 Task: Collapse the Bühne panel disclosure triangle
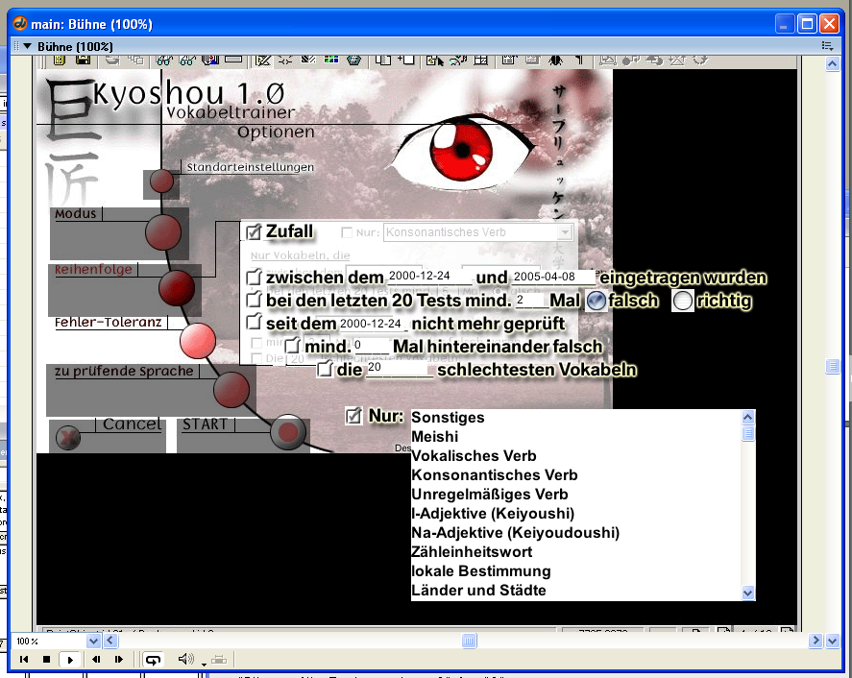click(28, 46)
